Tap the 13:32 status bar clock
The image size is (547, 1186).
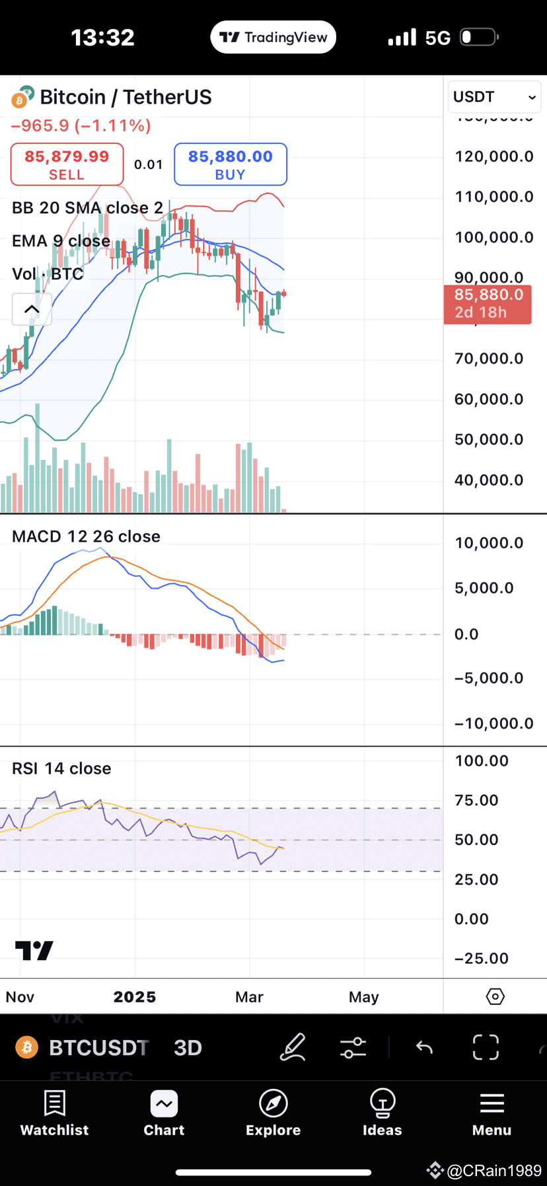click(x=103, y=38)
